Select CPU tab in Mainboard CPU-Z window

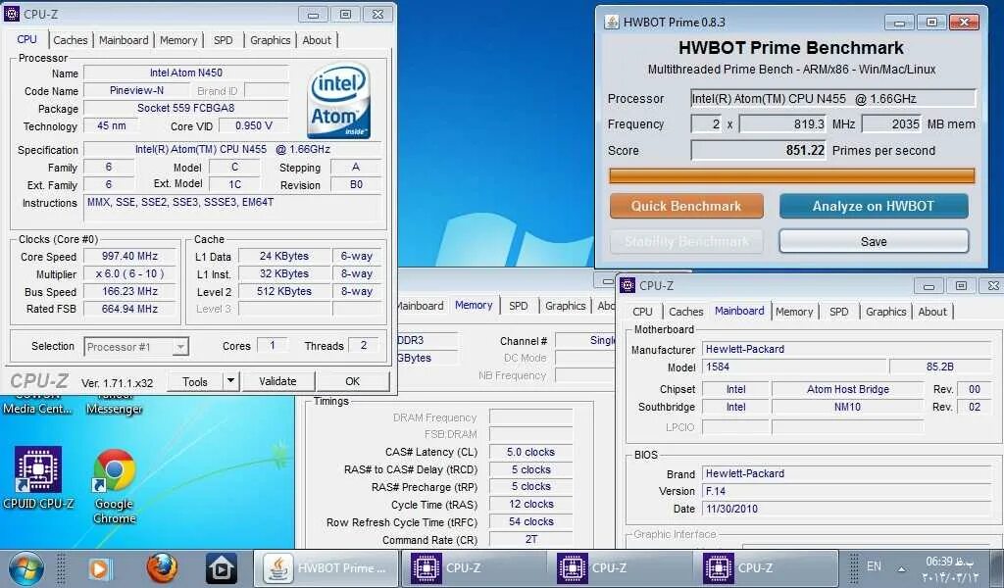(643, 312)
